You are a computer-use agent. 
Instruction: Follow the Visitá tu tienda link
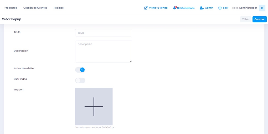[158, 8]
